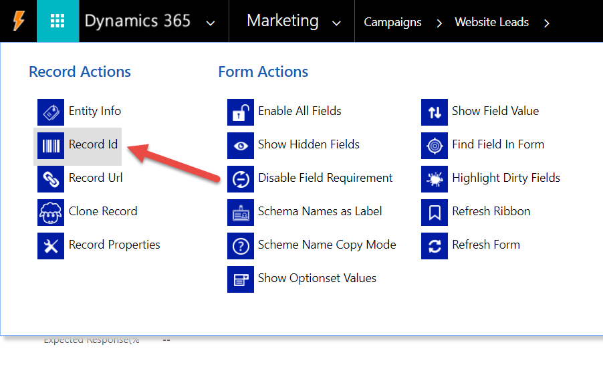Click the Refresh Ribbon bookmark icon
This screenshot has width=603, height=383.
[x=435, y=212]
